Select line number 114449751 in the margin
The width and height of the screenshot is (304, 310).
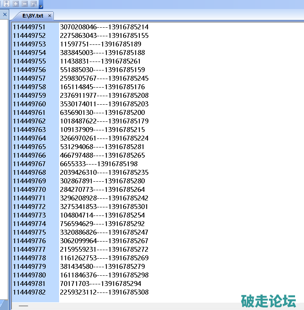pyautogui.click(x=29, y=27)
